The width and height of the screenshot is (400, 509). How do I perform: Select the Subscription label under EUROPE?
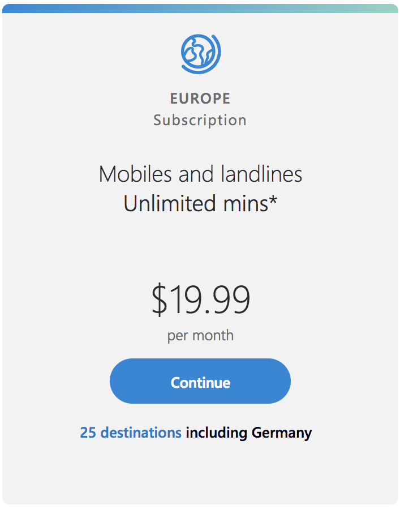pyautogui.click(x=200, y=120)
